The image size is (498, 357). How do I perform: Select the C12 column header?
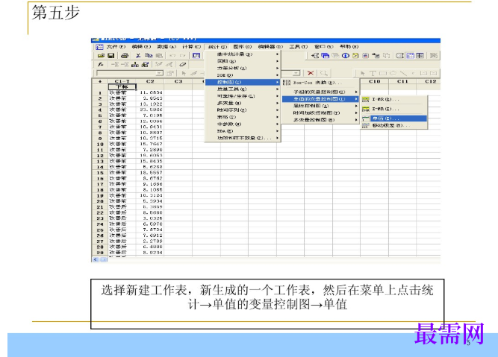(430, 81)
